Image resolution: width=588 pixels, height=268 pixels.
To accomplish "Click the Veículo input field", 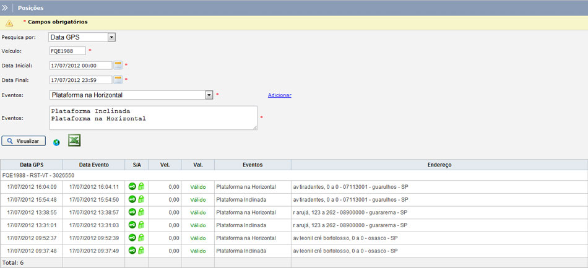I will 67,51.
